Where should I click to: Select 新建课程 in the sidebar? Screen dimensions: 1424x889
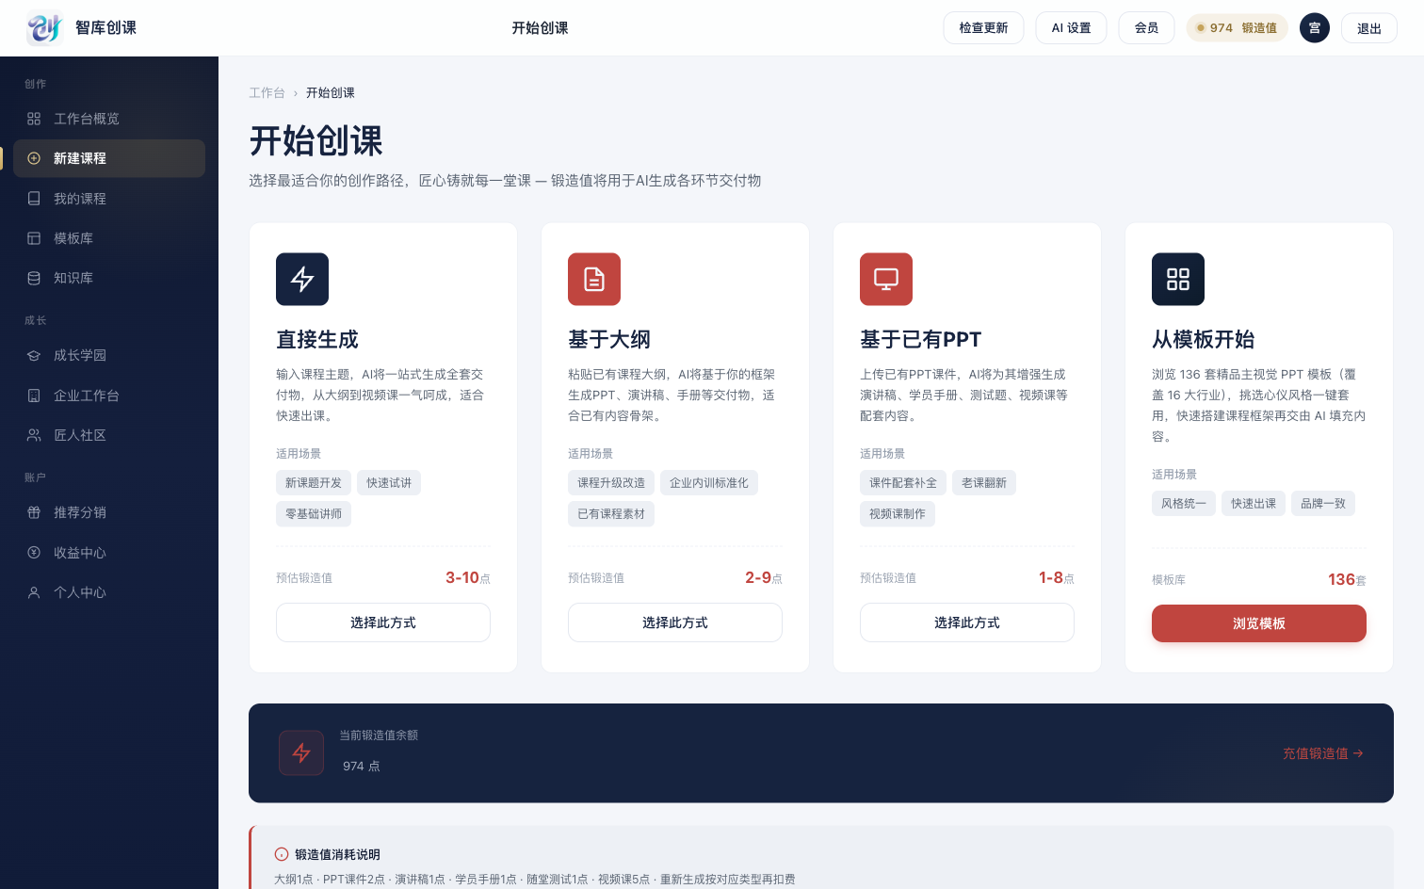coord(109,158)
